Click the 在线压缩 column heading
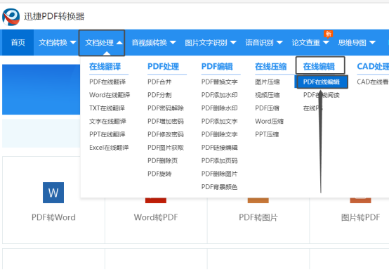The height and width of the screenshot is (270, 389). tap(270, 66)
